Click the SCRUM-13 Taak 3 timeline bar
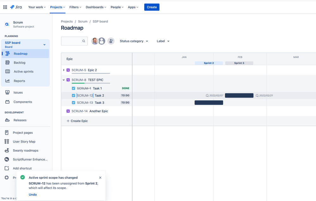 [209, 103]
